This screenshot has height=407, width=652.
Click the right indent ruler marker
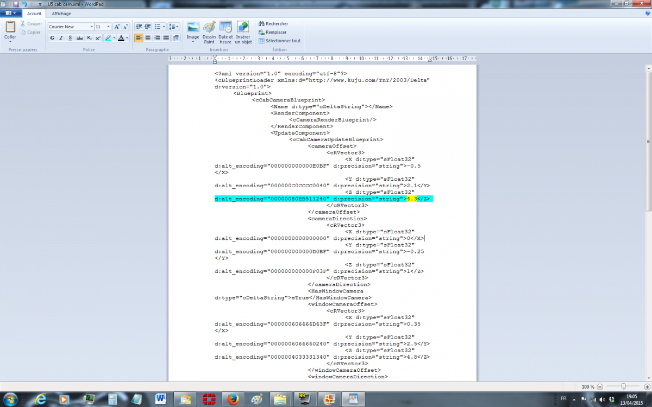(x=430, y=60)
